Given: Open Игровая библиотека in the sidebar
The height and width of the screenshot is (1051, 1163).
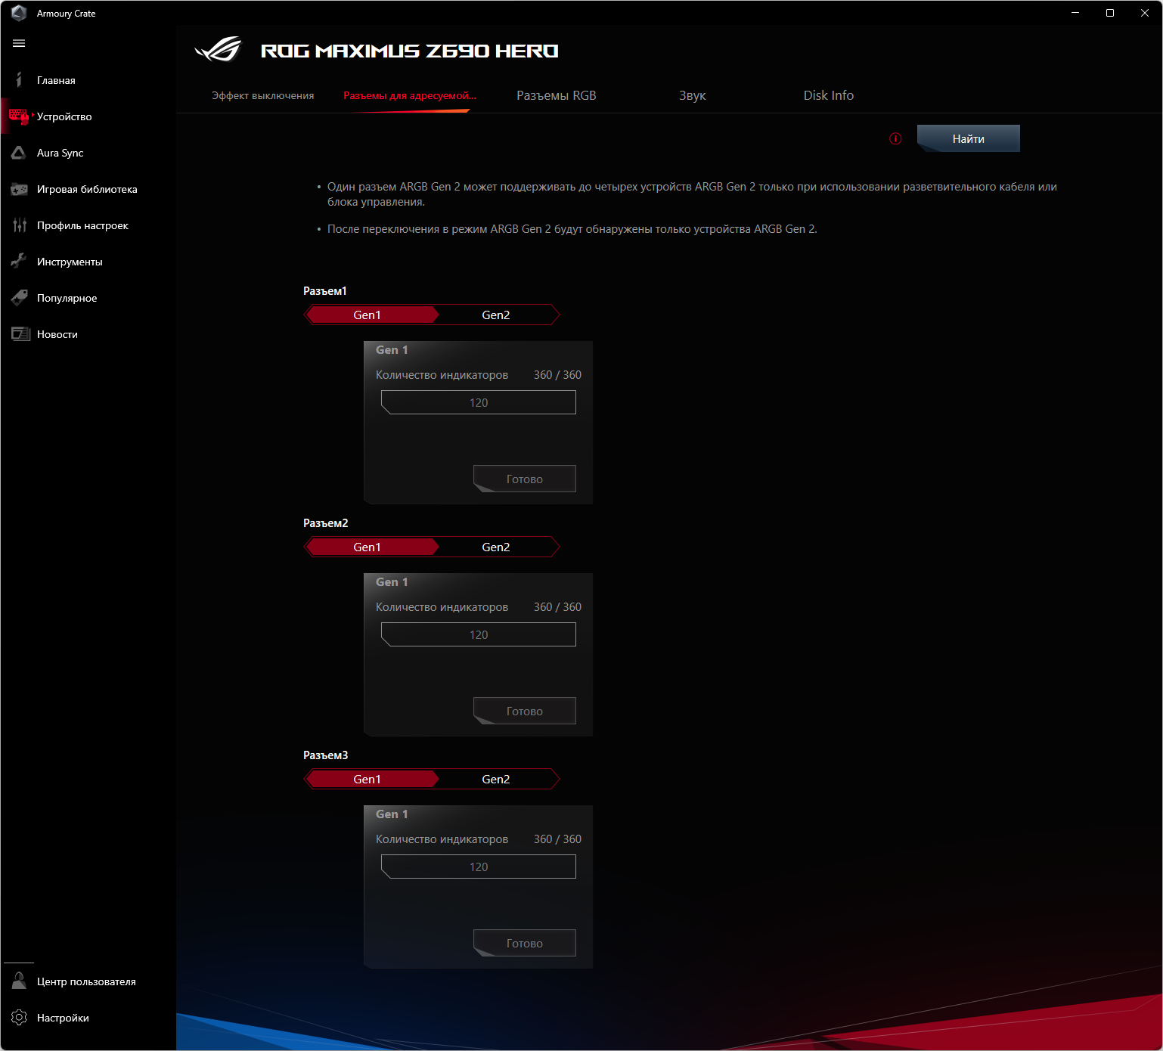Looking at the screenshot, I should tap(88, 189).
